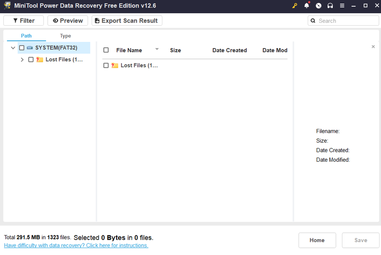
Task: Select the Lost Files row name in file list
Action: 139,65
